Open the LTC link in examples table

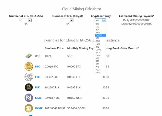click(x=37, y=77)
